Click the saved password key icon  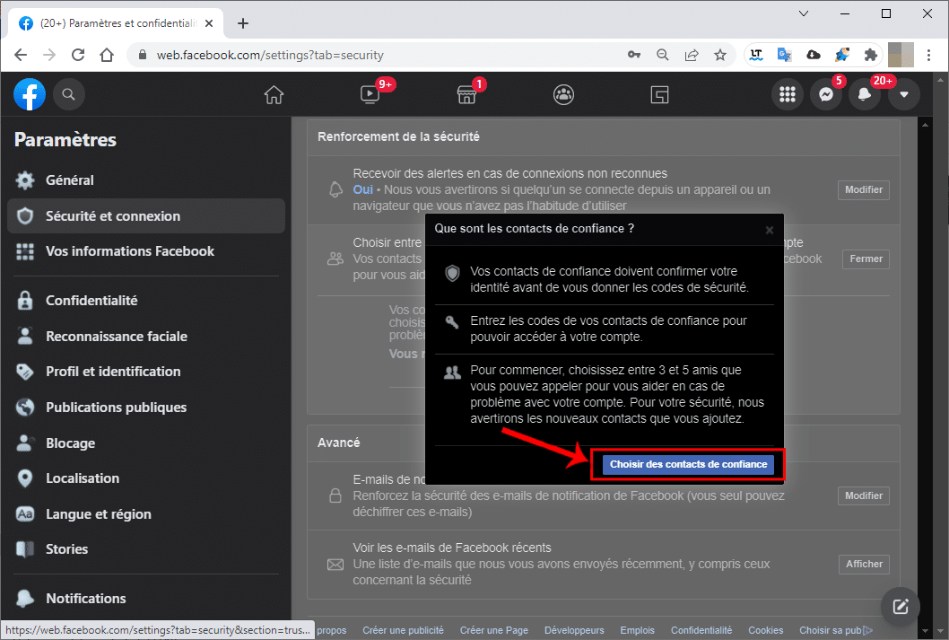(633, 55)
